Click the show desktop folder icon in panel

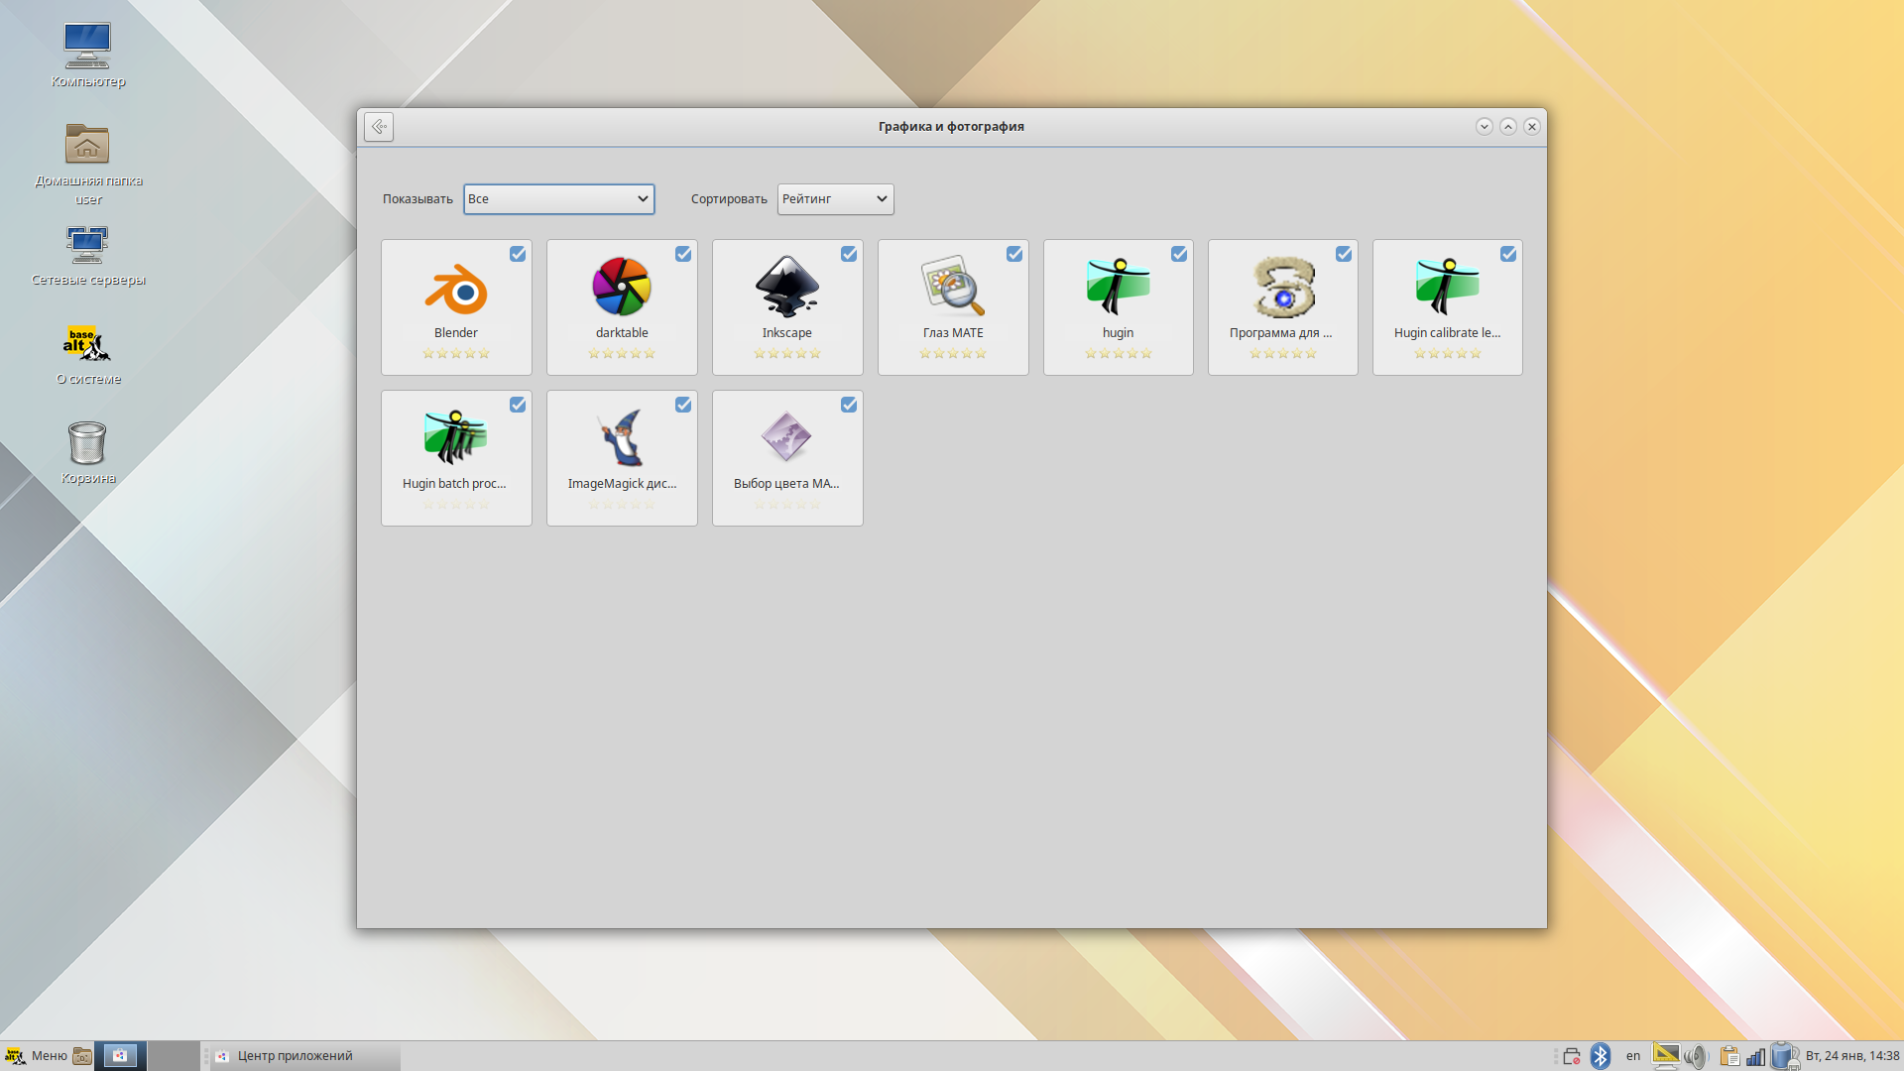coord(82,1056)
